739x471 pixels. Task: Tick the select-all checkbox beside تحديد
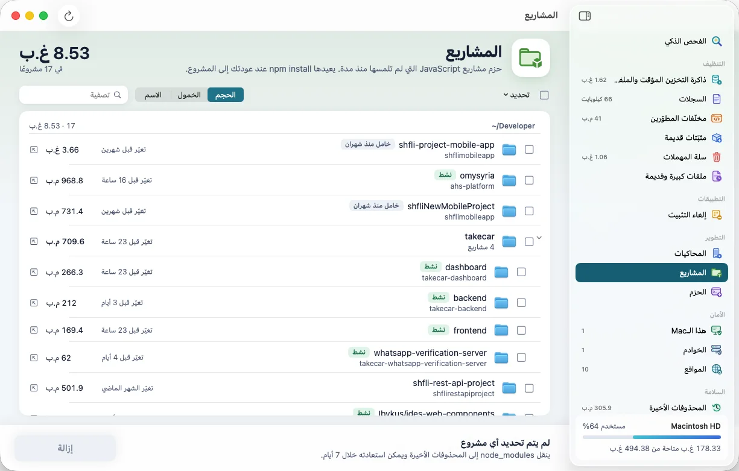pyautogui.click(x=544, y=95)
